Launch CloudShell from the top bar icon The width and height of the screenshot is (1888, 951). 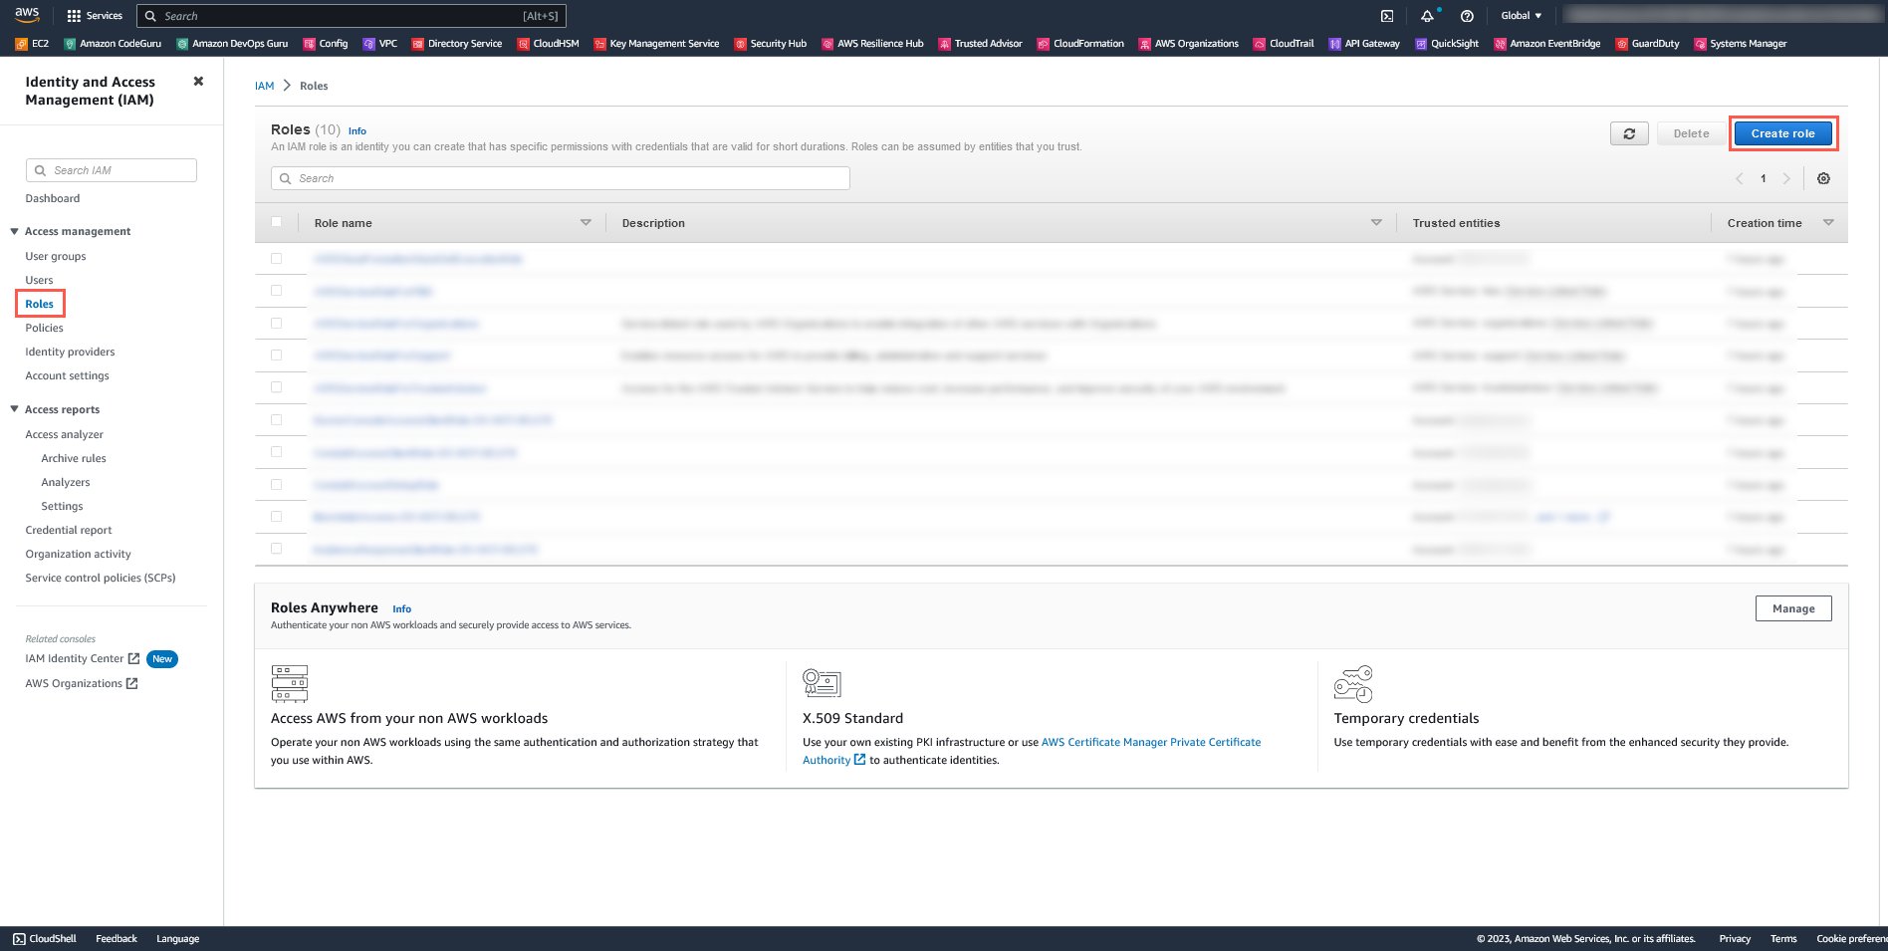click(1387, 16)
